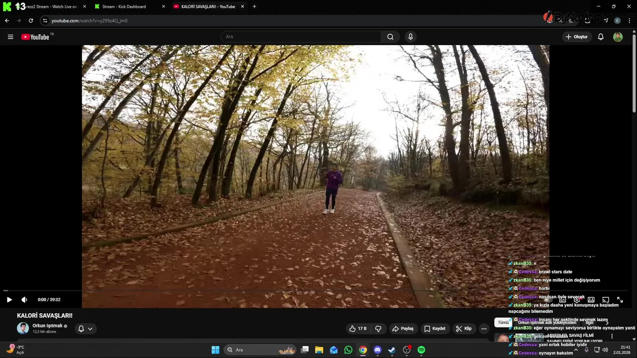Image resolution: width=637 pixels, height=358 pixels.
Task: Open a new browser tab
Action: click(x=254, y=6)
